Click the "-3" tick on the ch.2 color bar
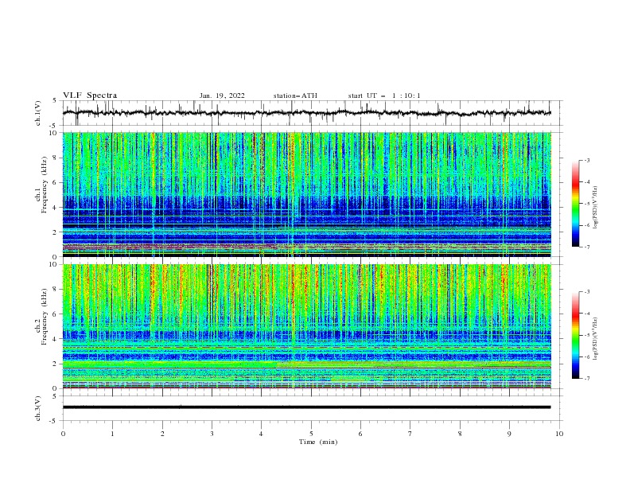Image resolution: width=630 pixels, height=487 pixels. click(x=586, y=292)
